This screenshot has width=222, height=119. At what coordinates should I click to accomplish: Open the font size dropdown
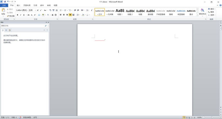pos(35,10)
